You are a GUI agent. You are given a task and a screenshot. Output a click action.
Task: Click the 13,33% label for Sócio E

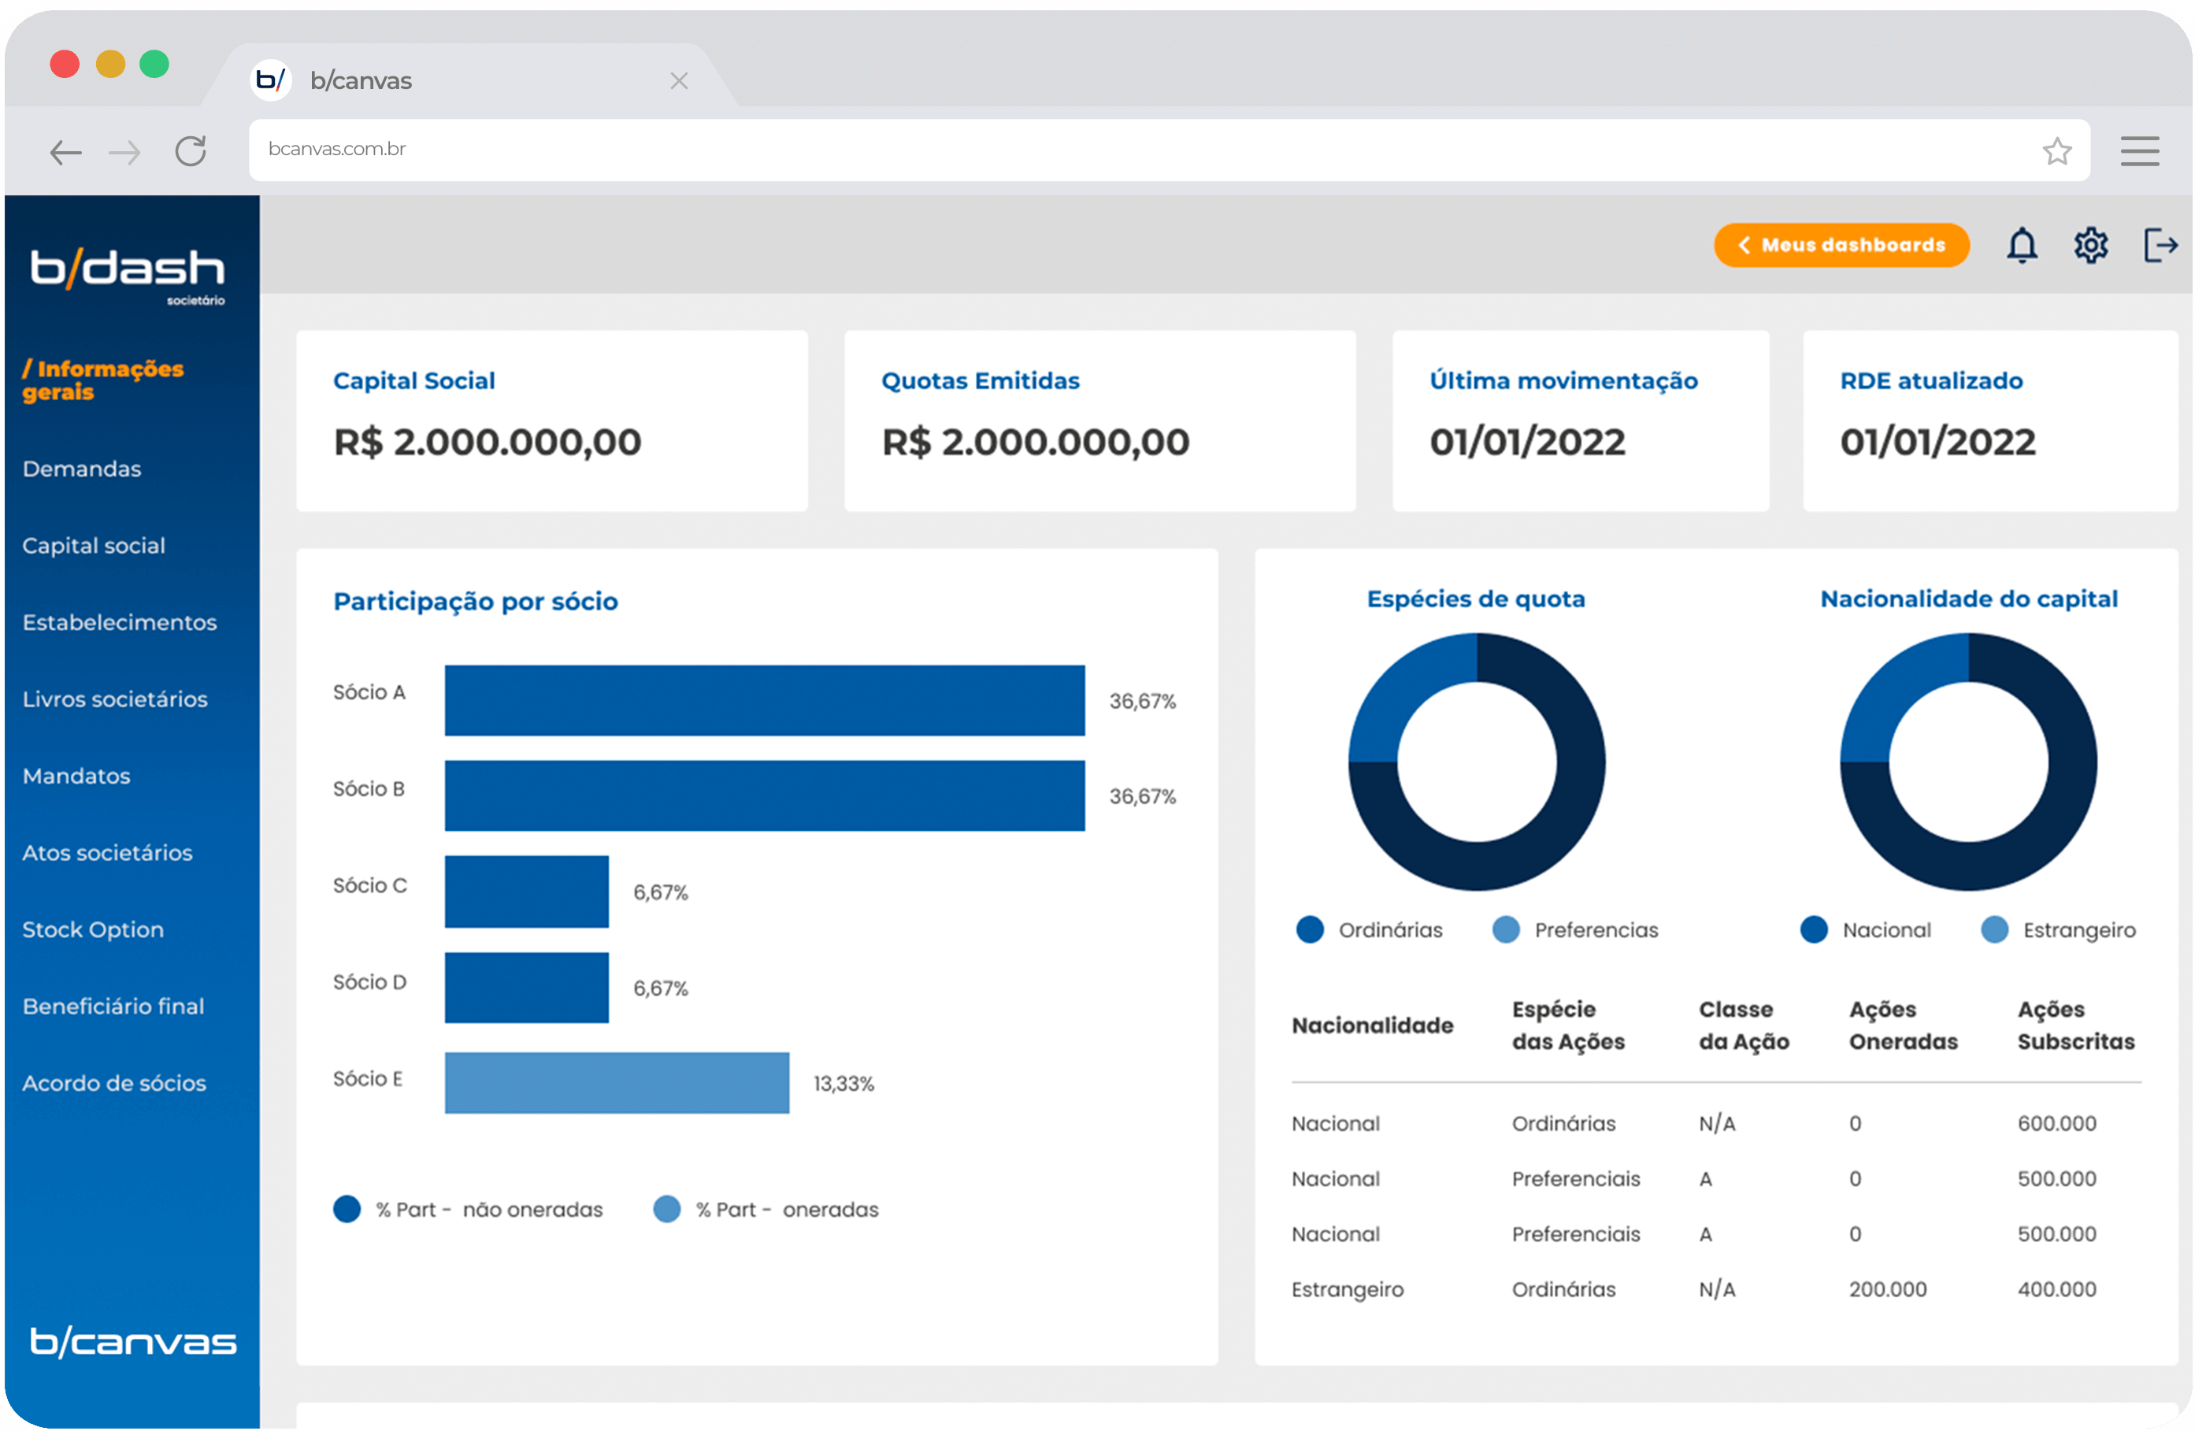click(844, 1084)
